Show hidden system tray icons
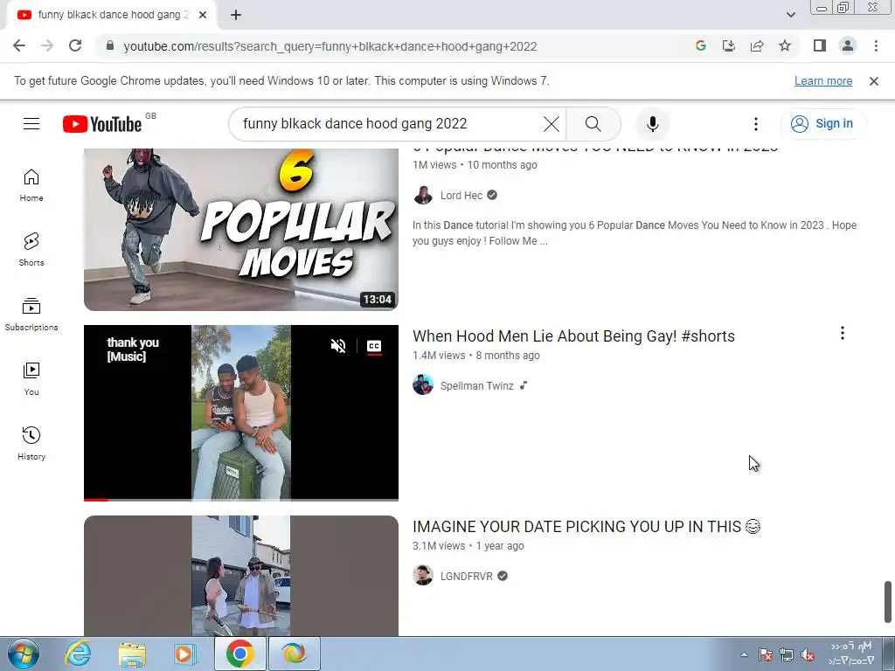This screenshot has width=895, height=671. click(x=744, y=654)
